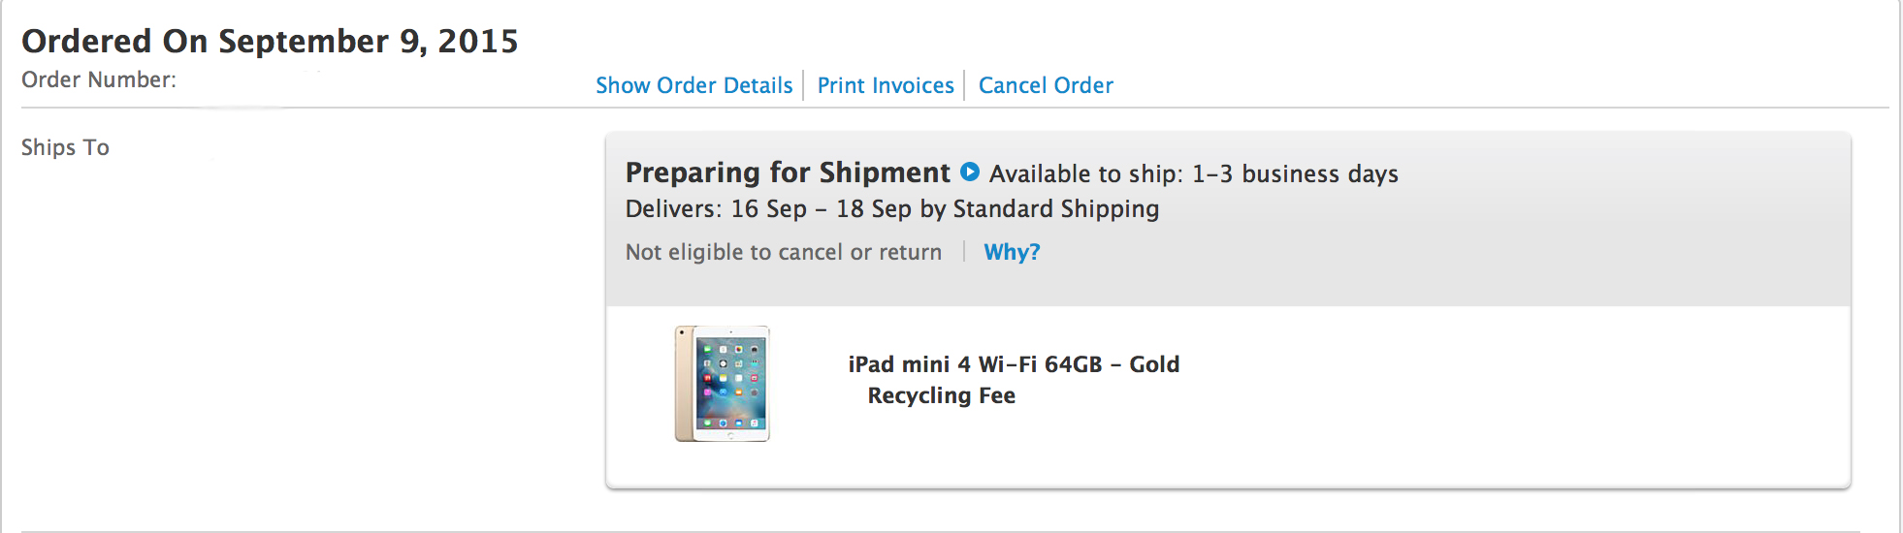Open the Show Order Details link
The height and width of the screenshot is (533, 1903).
click(693, 85)
